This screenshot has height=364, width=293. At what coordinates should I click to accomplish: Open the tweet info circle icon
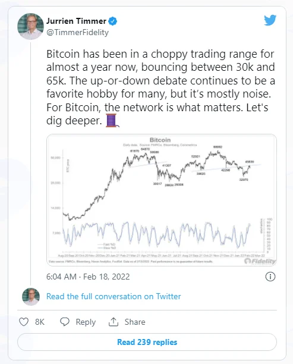[x=270, y=277]
